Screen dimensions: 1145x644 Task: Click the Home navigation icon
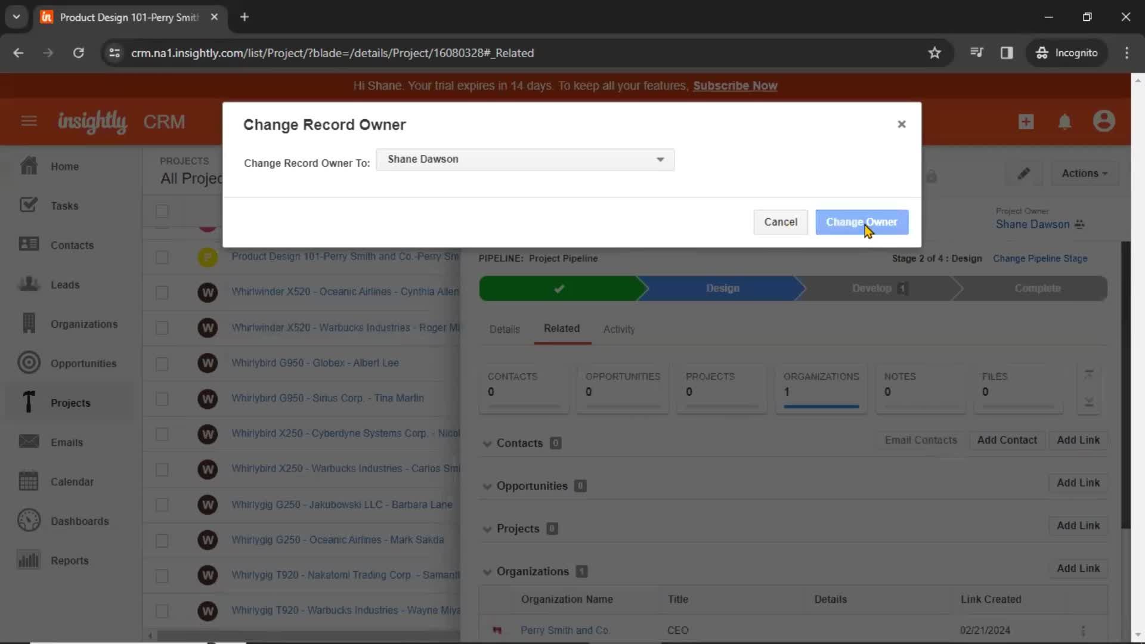[x=28, y=165]
